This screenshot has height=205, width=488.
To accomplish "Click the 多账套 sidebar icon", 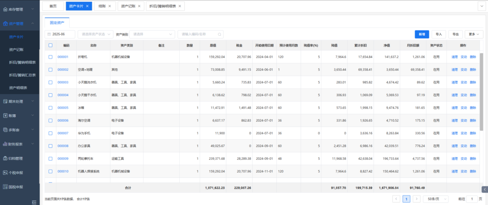I will 5,129.
